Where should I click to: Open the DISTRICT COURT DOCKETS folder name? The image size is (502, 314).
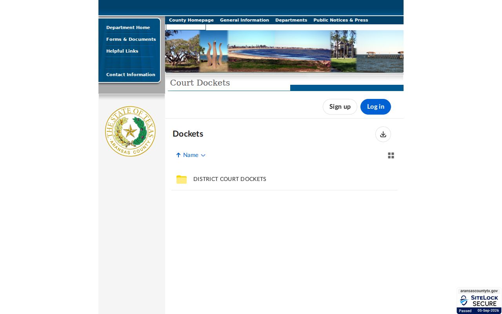coord(230,179)
